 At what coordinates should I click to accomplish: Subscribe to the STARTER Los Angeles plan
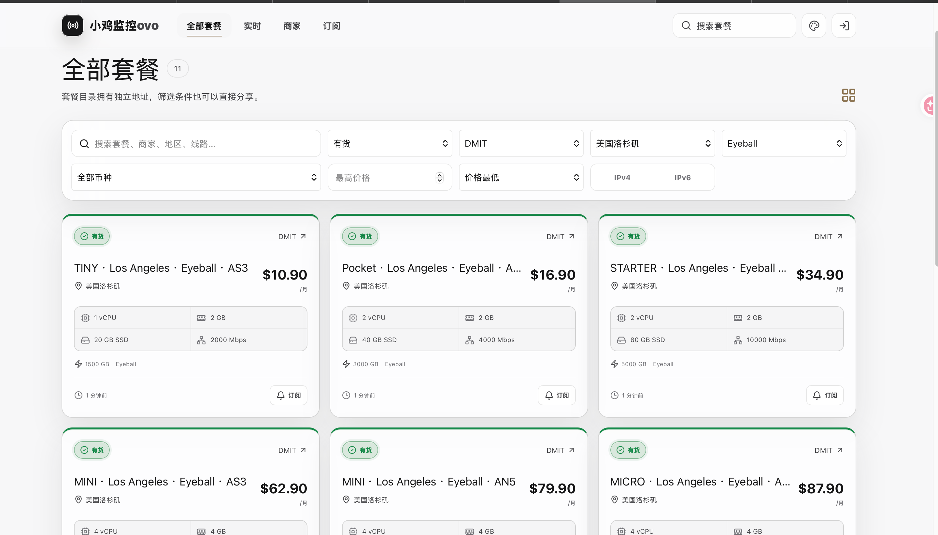tap(825, 395)
